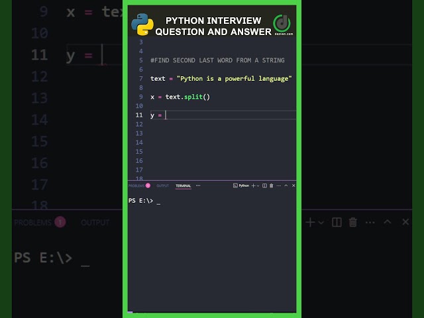This screenshot has height=318, width=424.
Task: Open the PROBLEMS tab in the center panel
Action: pos(136,185)
